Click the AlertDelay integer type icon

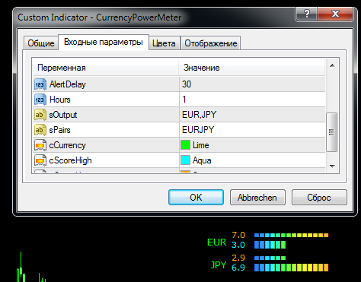40,84
